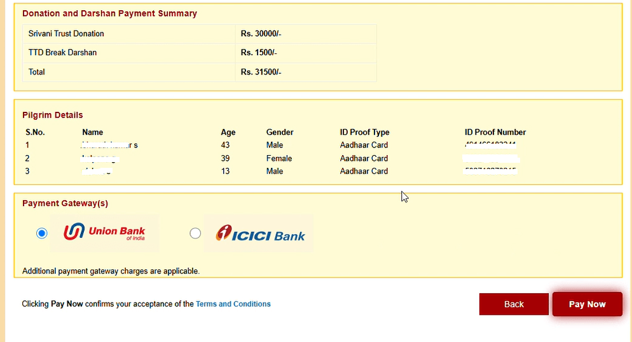
Task: Click the ID Proof Number column header
Action: 495,132
